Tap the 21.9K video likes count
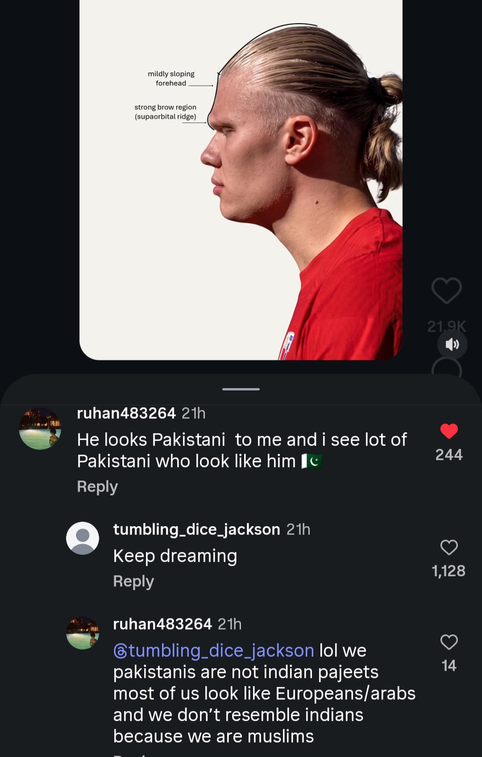 [x=446, y=327]
